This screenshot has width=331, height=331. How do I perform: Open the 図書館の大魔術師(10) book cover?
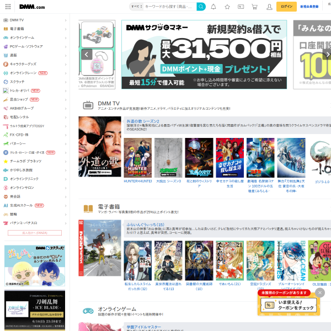pyautogui.click(x=199, y=260)
